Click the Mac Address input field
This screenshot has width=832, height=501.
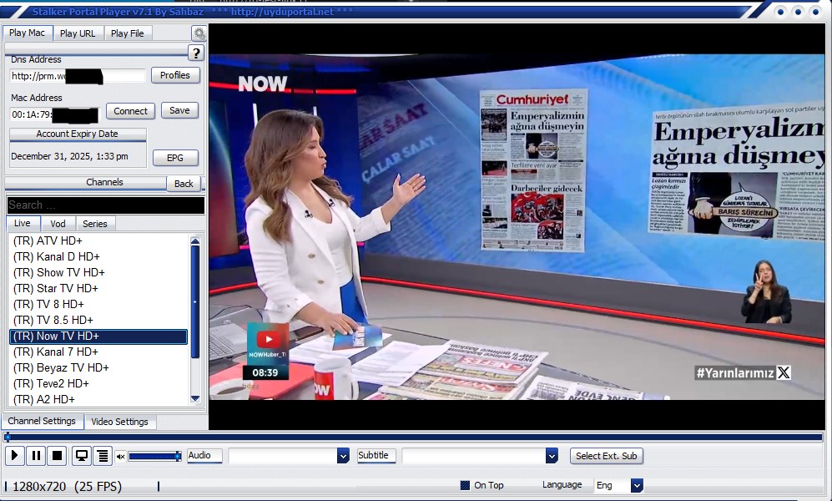coord(54,114)
